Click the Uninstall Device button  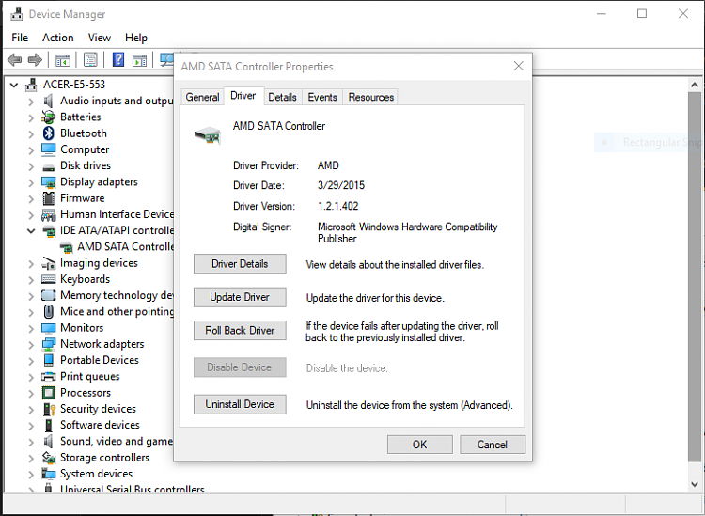tap(240, 404)
